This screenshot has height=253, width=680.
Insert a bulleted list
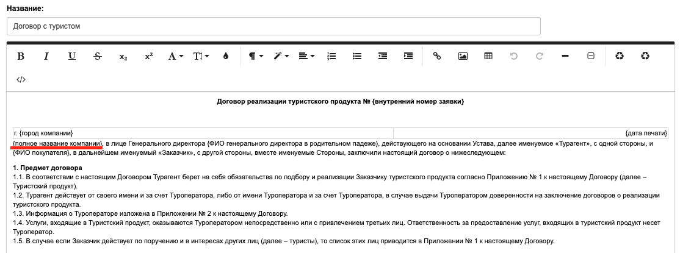358,56
